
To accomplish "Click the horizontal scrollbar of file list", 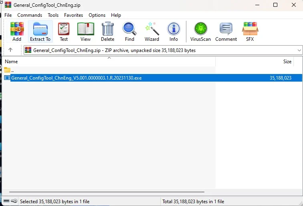I will coord(107,192).
